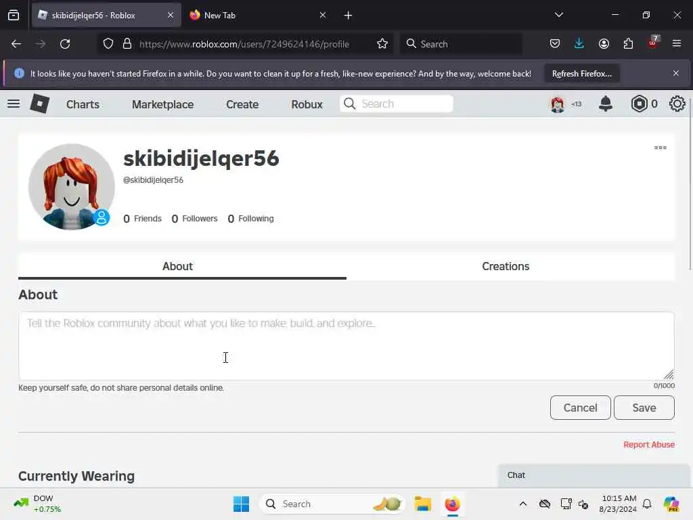Viewport: 693px width, 520px height.
Task: Open the taskbar clock showing 10:15 AM
Action: tap(619, 504)
